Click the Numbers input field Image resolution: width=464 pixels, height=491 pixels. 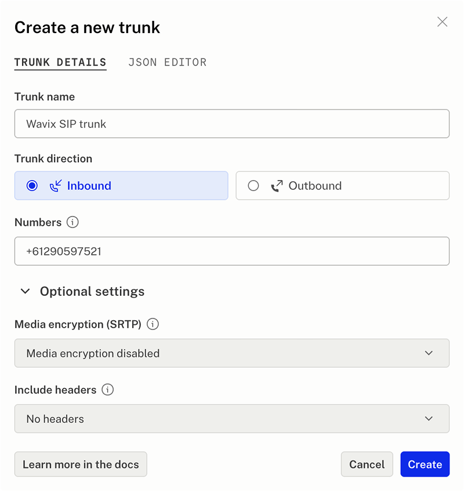[232, 251]
